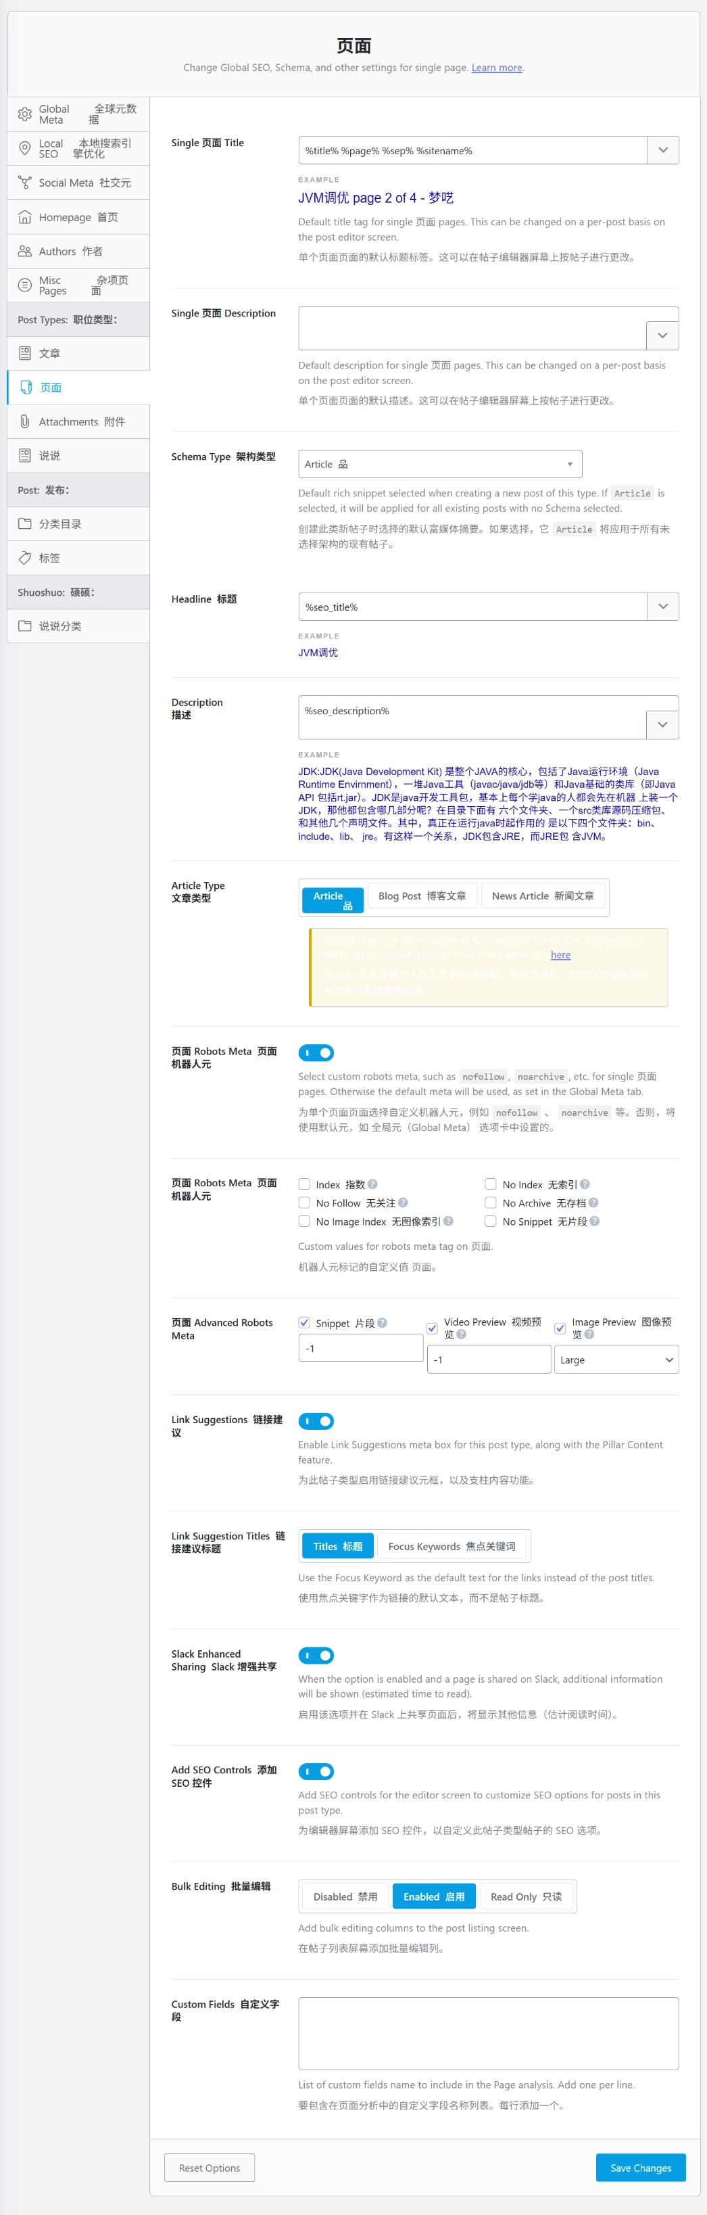
Task: Click help icon beside Snippet 片段
Action: (383, 1322)
